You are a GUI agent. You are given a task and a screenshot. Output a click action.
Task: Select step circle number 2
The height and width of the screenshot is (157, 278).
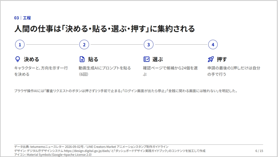[x=84, y=45]
